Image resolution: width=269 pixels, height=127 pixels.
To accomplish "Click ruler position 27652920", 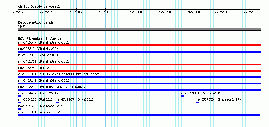I will [251, 12].
